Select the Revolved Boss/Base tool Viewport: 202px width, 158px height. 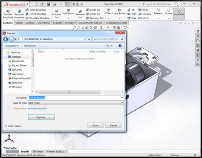[19, 14]
